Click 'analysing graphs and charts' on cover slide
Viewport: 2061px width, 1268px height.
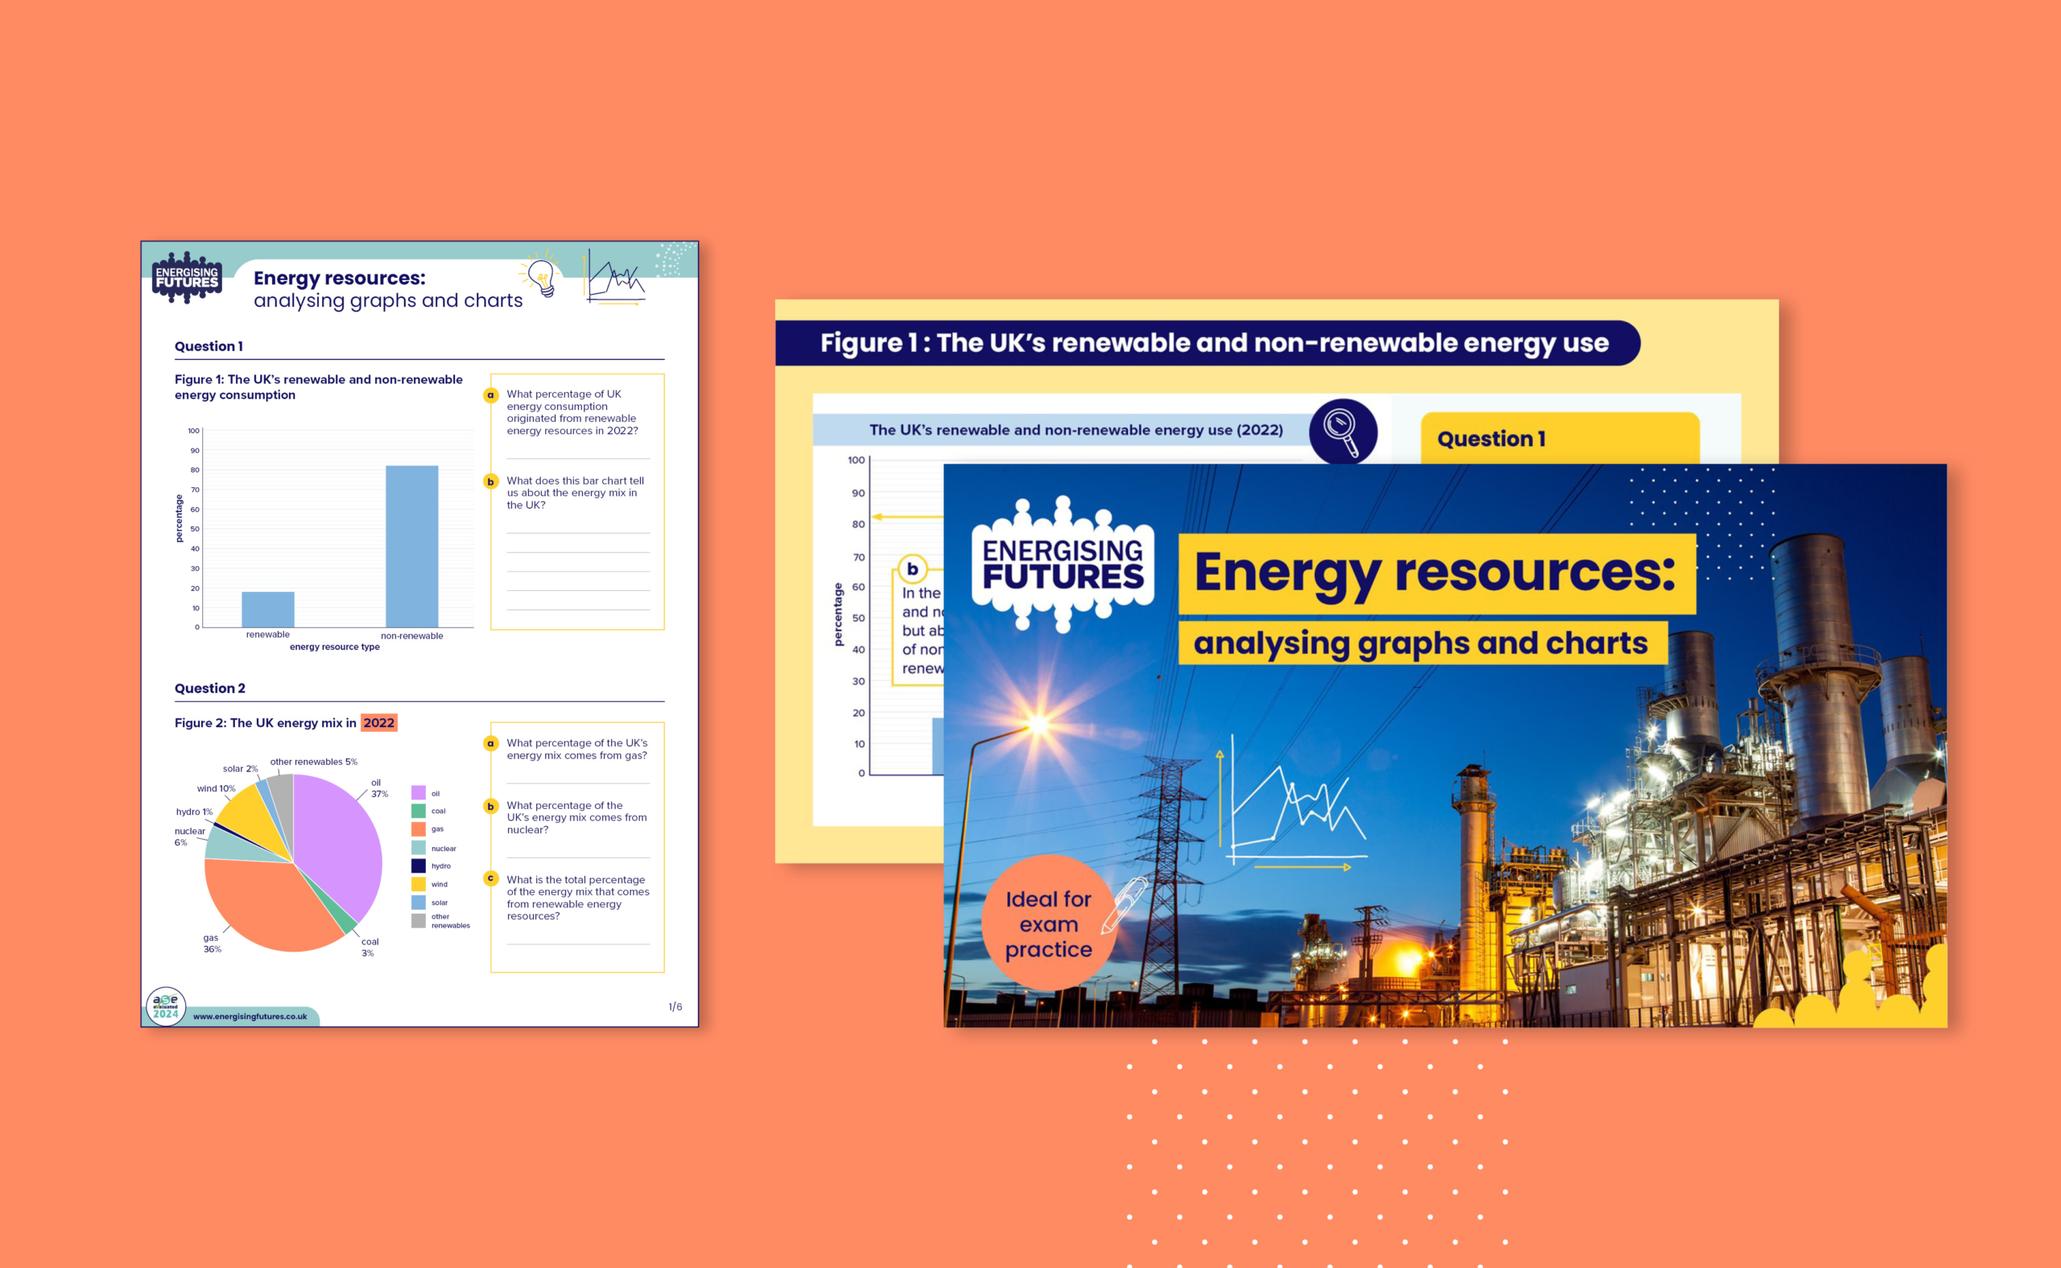tap(1422, 643)
